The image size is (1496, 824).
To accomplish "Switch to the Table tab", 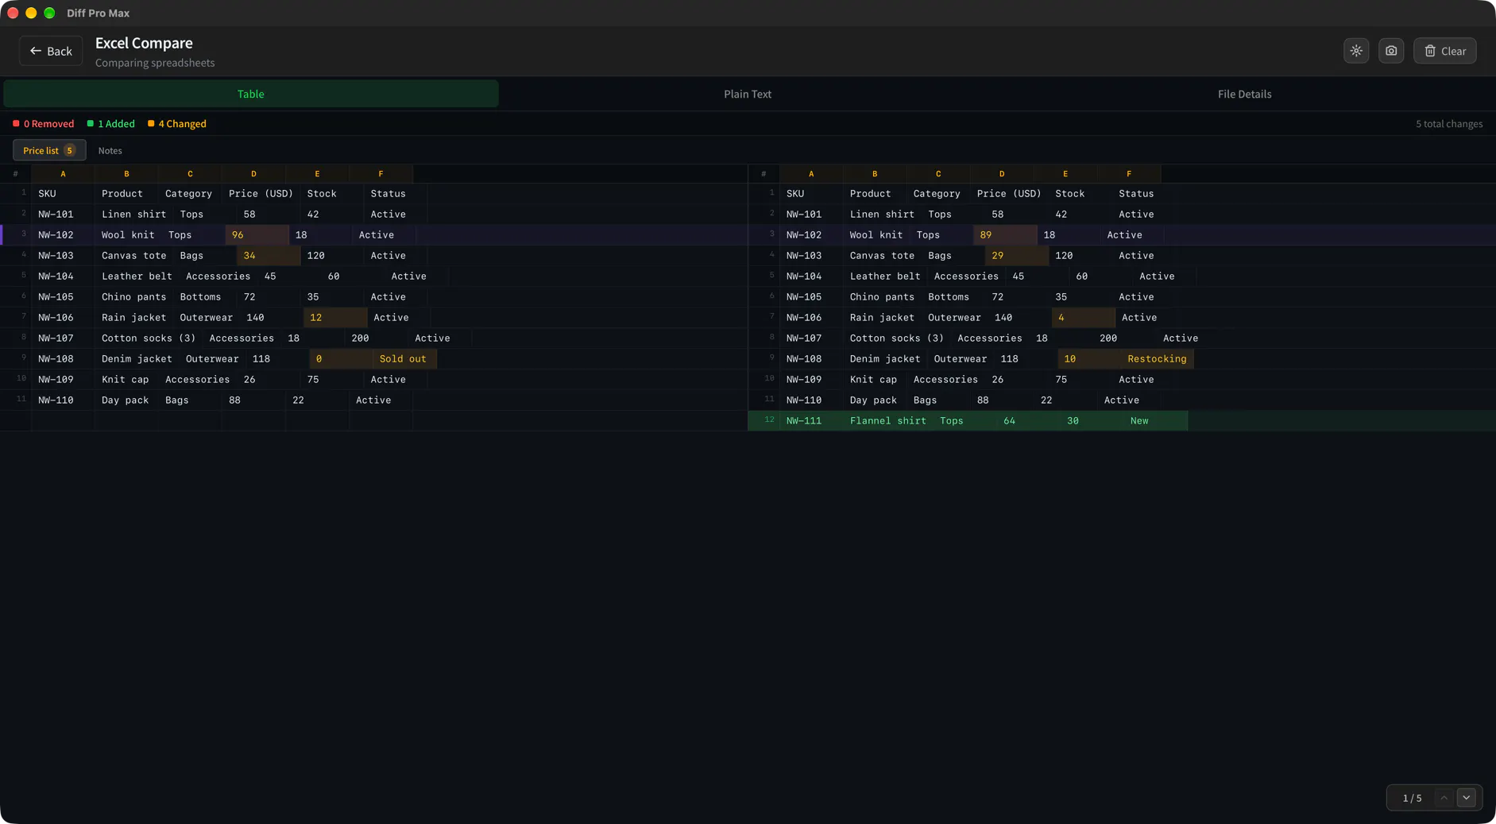I will (x=251, y=94).
